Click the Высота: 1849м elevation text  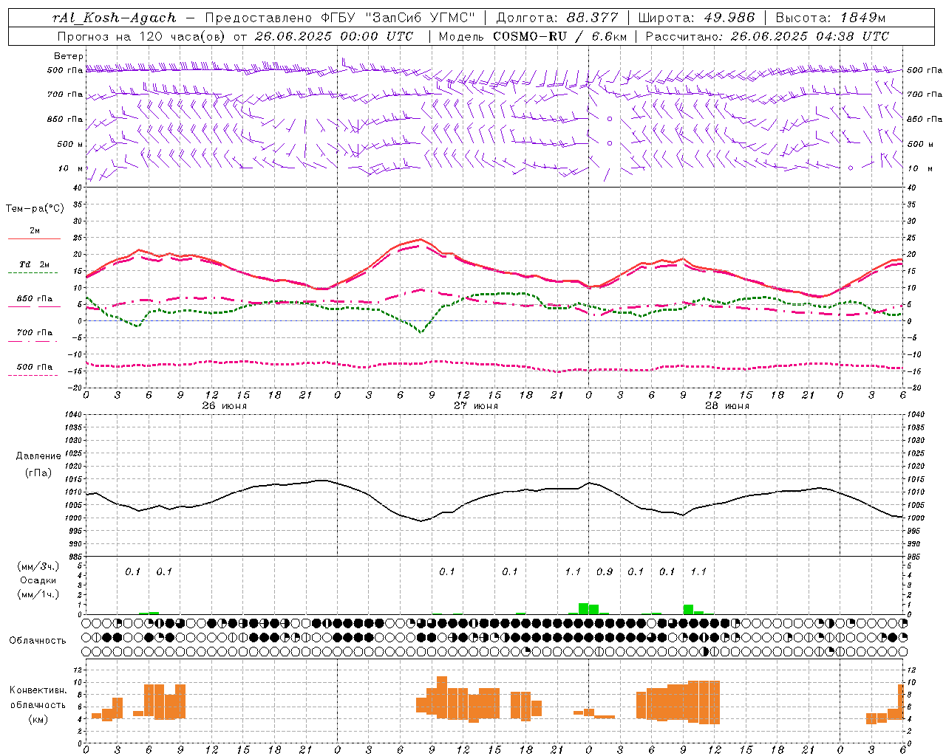pos(831,18)
